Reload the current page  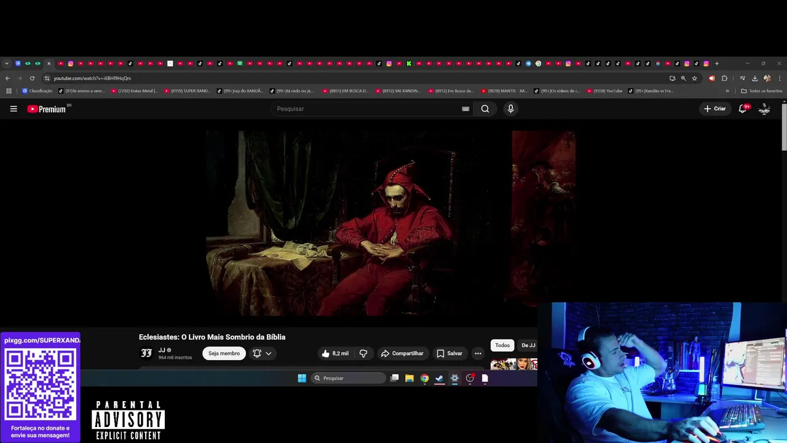pos(32,78)
